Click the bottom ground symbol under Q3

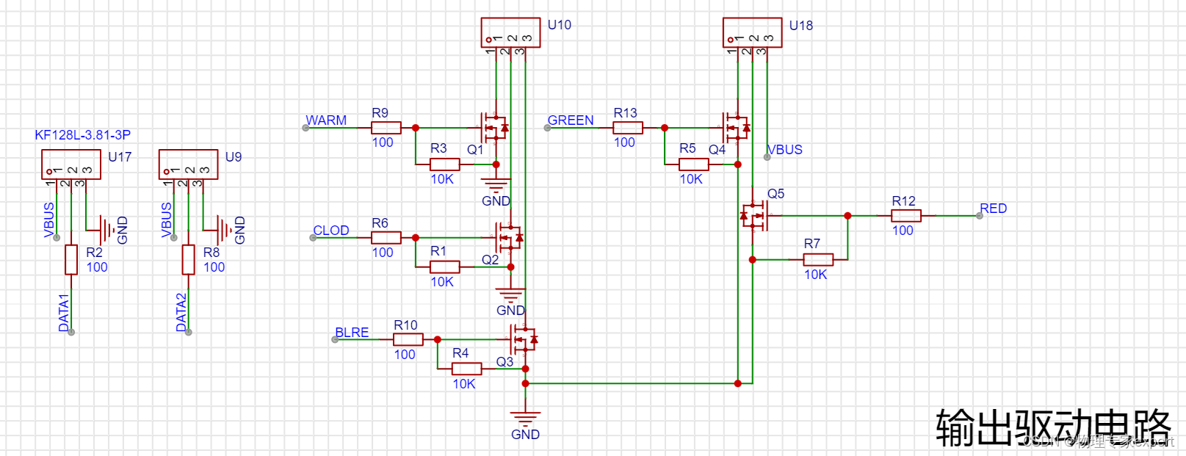coord(525,419)
